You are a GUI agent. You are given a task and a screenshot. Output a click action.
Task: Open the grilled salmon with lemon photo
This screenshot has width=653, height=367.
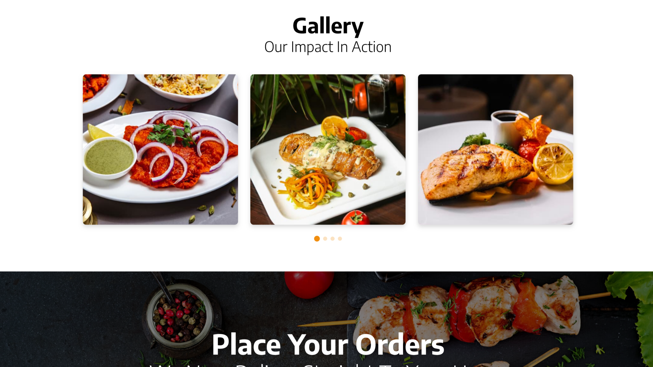point(496,150)
